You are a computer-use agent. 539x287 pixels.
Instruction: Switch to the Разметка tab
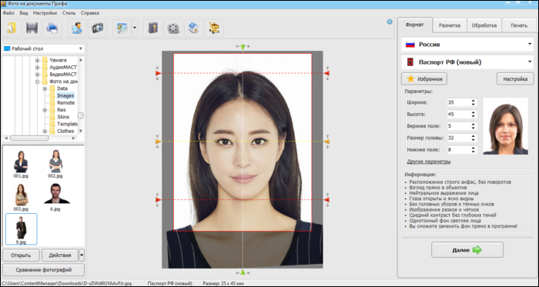[450, 25]
